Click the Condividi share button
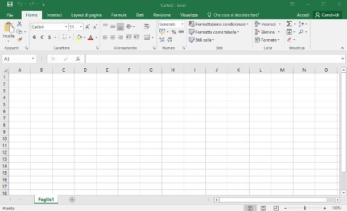This screenshot has height=211, width=347. pos(327,15)
